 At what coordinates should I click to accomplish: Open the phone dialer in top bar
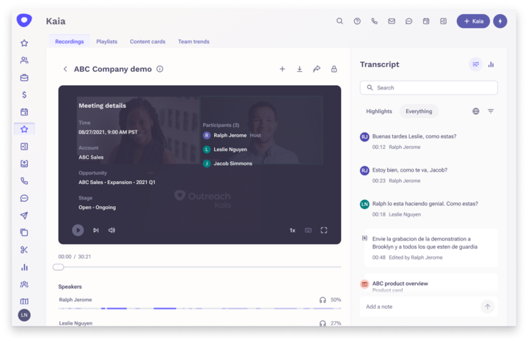click(375, 21)
